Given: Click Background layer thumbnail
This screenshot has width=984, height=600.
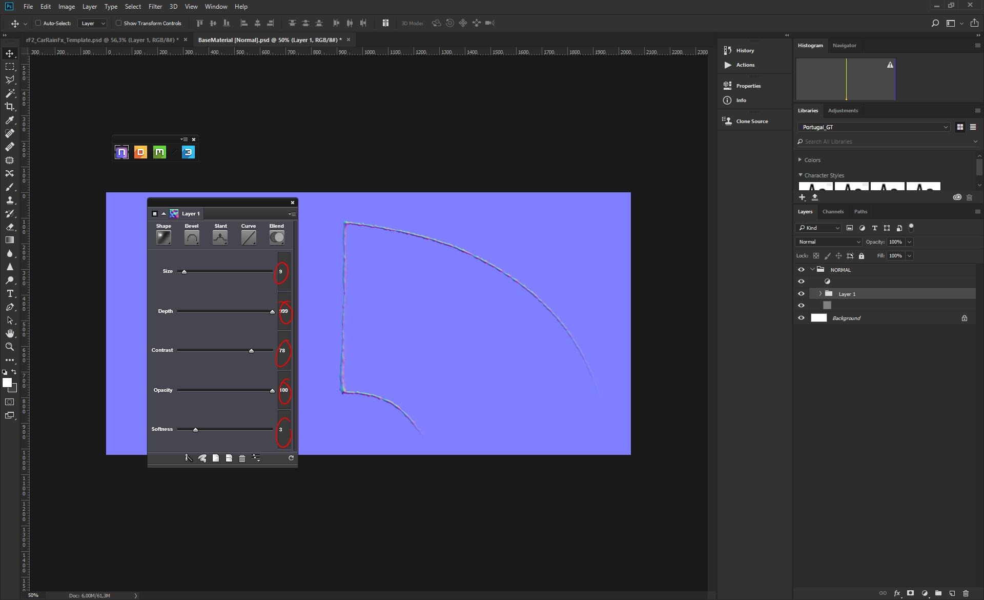Looking at the screenshot, I should point(819,318).
